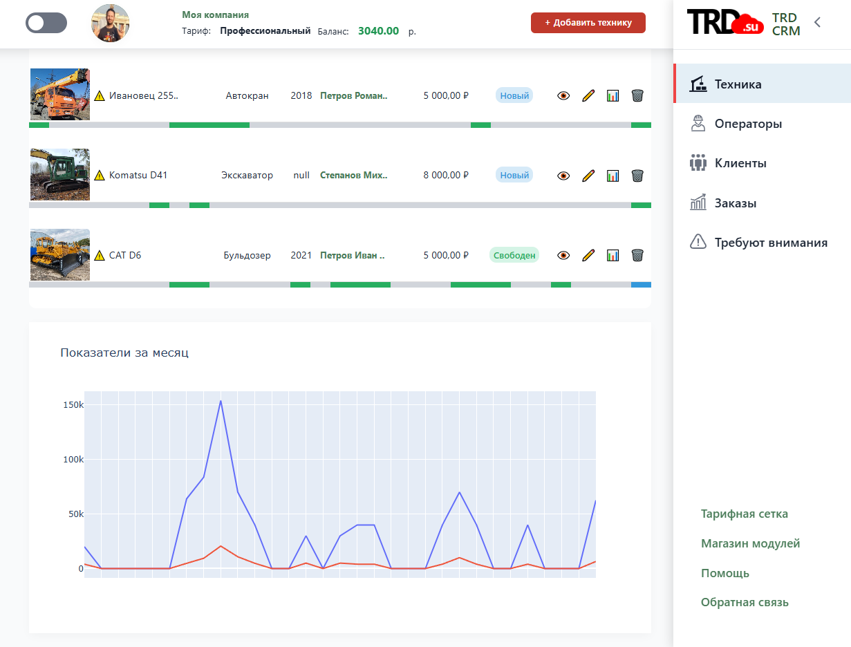Click the Моя компания name link
This screenshot has width=851, height=647.
click(x=216, y=15)
